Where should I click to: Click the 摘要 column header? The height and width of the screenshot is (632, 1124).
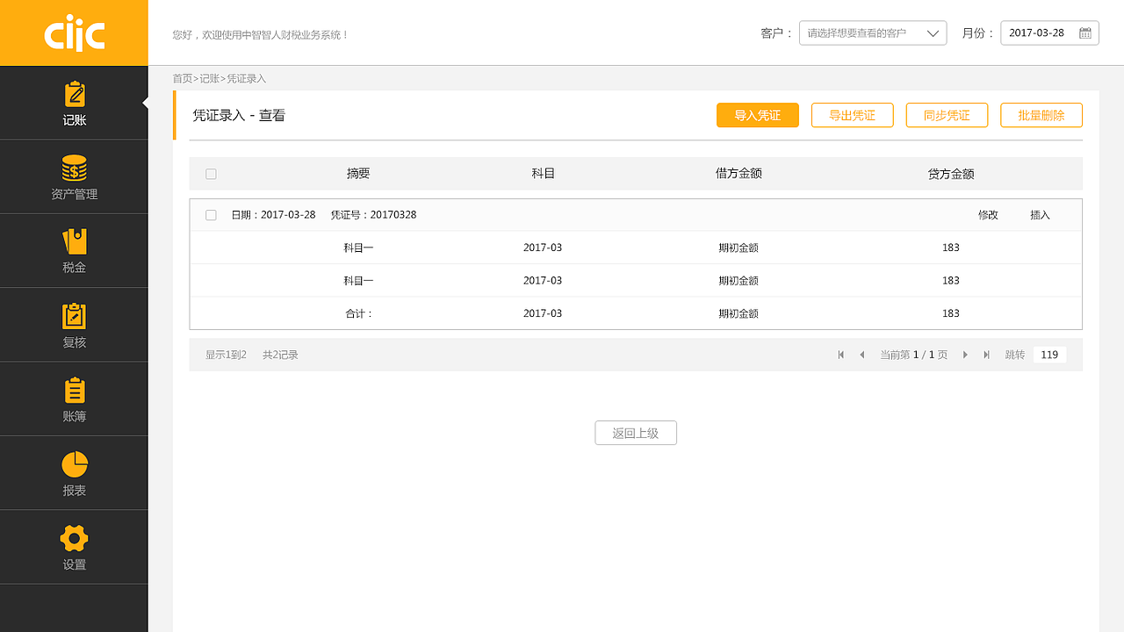click(x=358, y=174)
